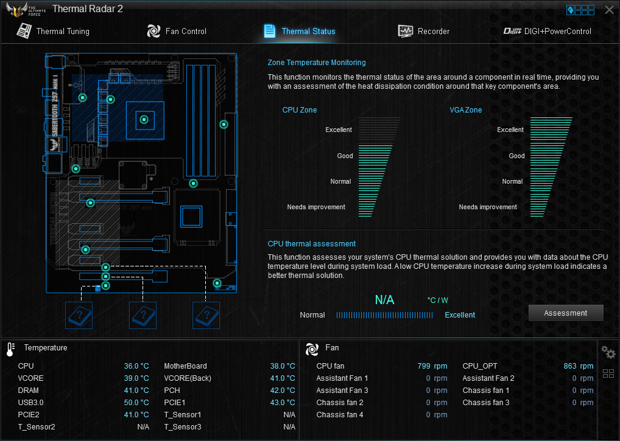Click the Chassis fan 3 label
620x441 pixels.
pos(486,403)
